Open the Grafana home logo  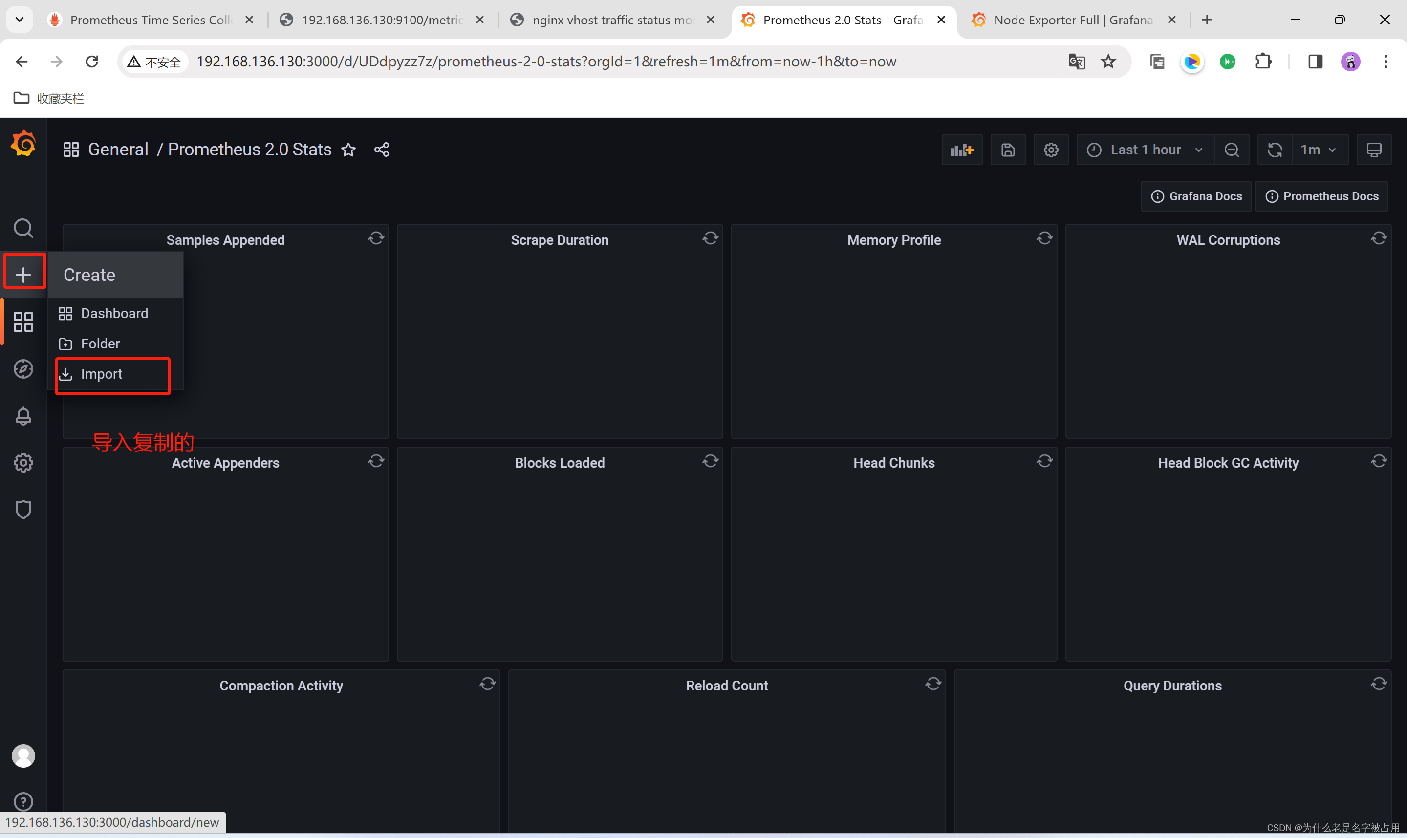(x=23, y=144)
